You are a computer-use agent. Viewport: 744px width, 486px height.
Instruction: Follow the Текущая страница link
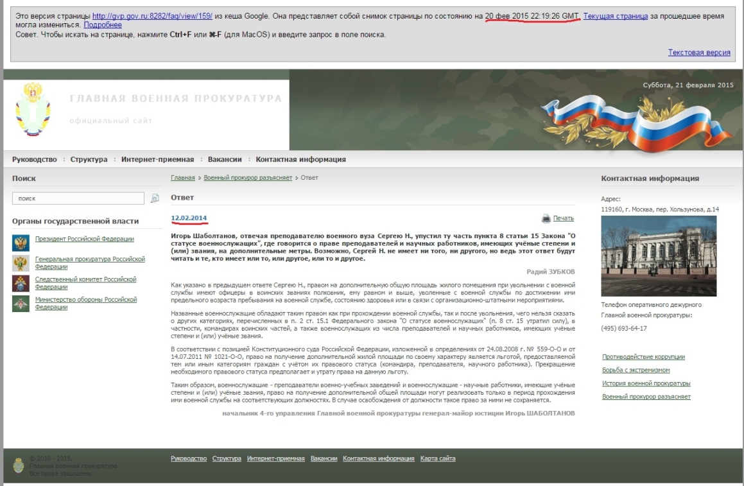coord(615,16)
